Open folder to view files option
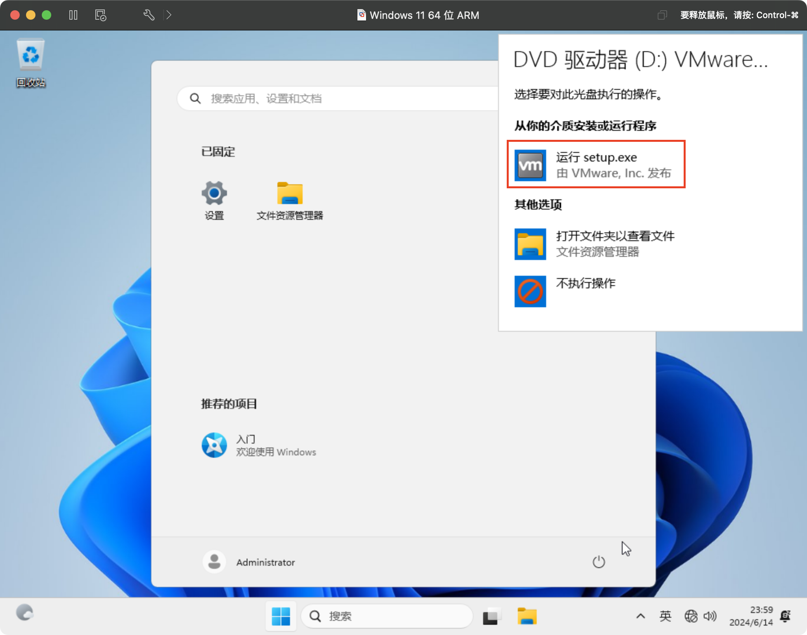Screen dimensions: 807x635 pyautogui.click(x=595, y=244)
